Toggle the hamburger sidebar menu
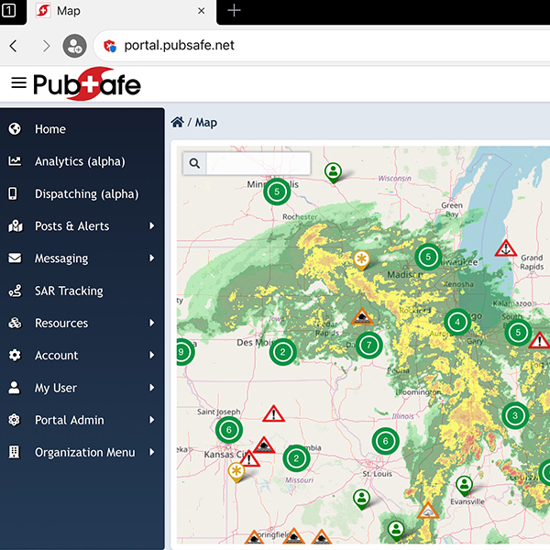 17,83
